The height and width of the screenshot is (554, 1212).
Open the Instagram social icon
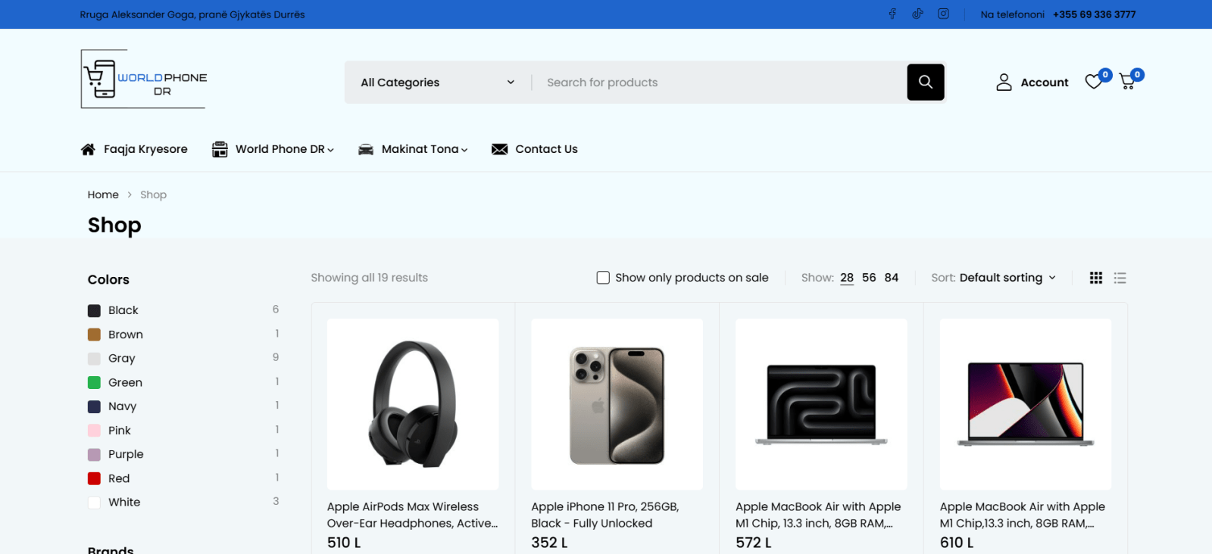click(943, 14)
